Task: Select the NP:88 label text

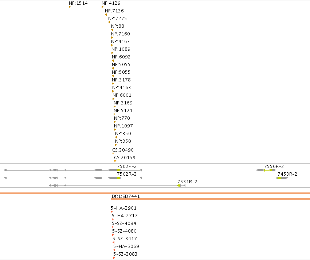Action: click(118, 26)
